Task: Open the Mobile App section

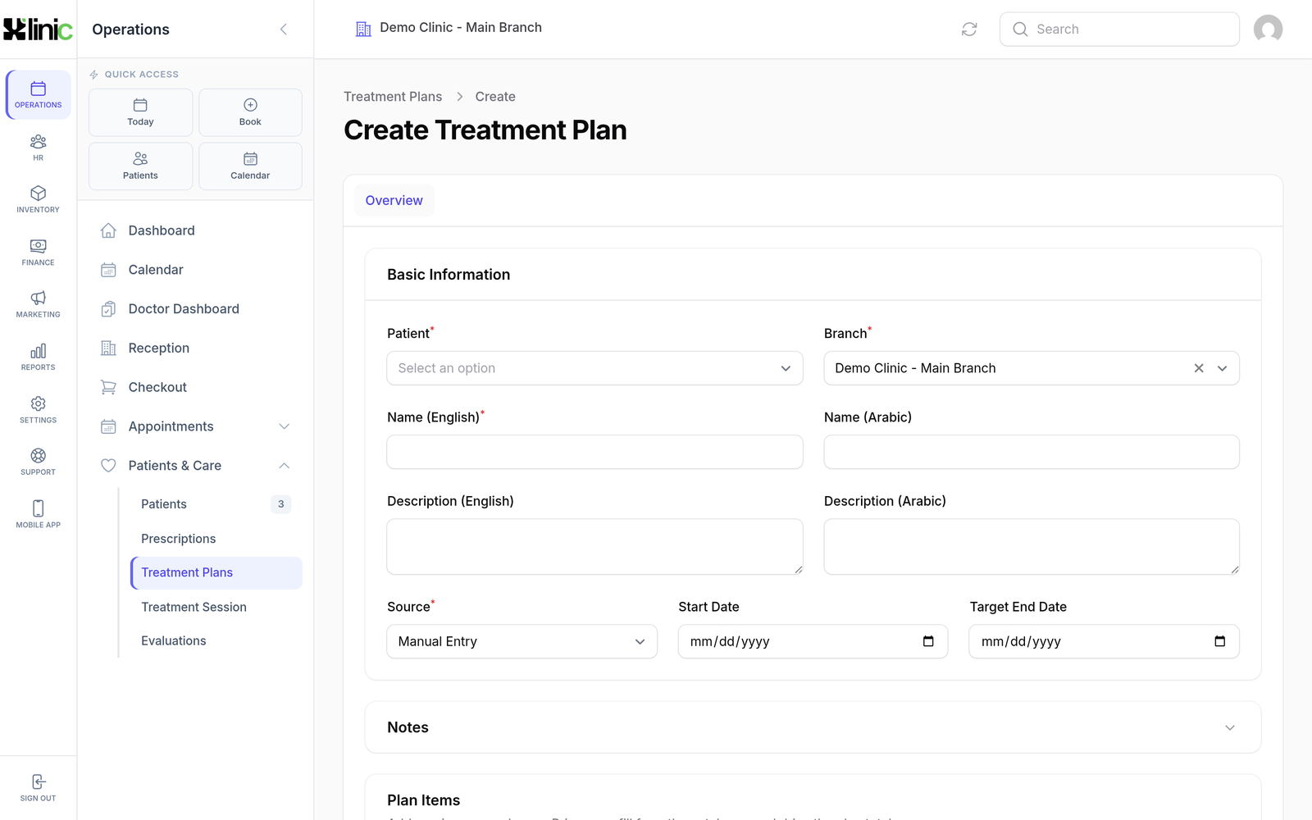Action: click(x=39, y=514)
